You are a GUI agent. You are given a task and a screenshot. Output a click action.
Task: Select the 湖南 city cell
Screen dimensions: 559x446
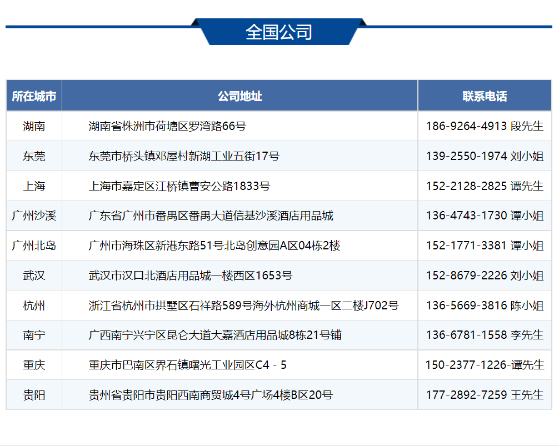pyautogui.click(x=34, y=126)
